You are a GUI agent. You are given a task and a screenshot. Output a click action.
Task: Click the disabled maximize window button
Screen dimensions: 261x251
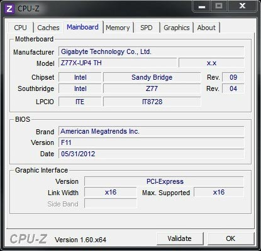(x=219, y=6)
